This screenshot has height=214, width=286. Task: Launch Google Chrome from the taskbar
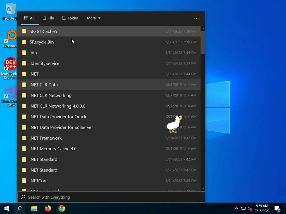62,208
